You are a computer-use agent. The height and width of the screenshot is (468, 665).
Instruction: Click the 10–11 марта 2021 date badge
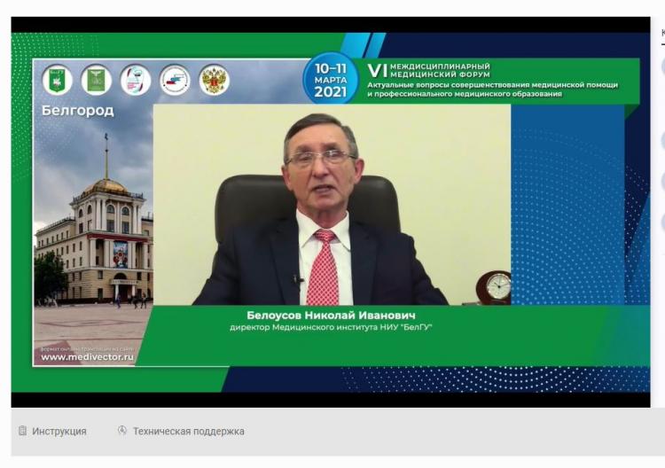click(x=330, y=78)
